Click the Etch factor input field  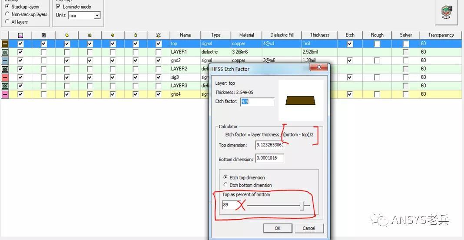click(257, 102)
